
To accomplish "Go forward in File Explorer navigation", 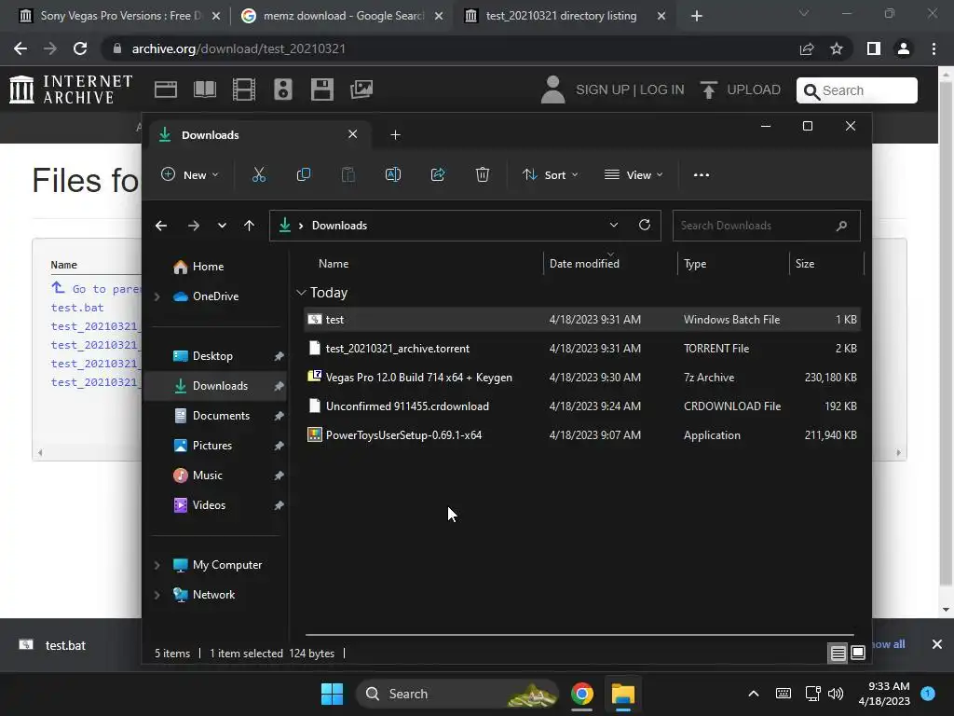I will [x=194, y=226].
